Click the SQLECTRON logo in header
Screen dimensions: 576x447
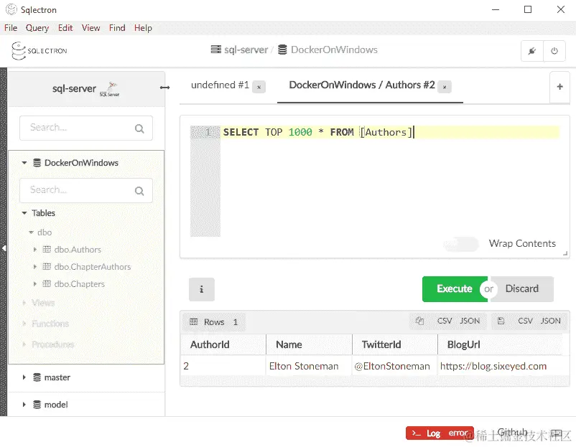[39, 51]
